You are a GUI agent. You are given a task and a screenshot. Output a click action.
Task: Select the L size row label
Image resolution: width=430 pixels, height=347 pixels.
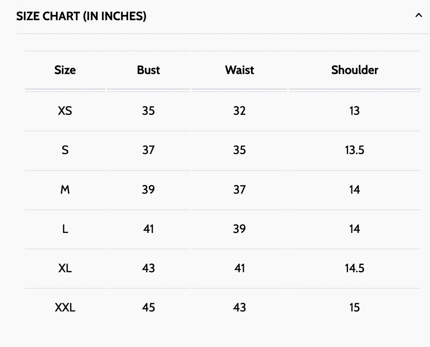[x=65, y=229]
